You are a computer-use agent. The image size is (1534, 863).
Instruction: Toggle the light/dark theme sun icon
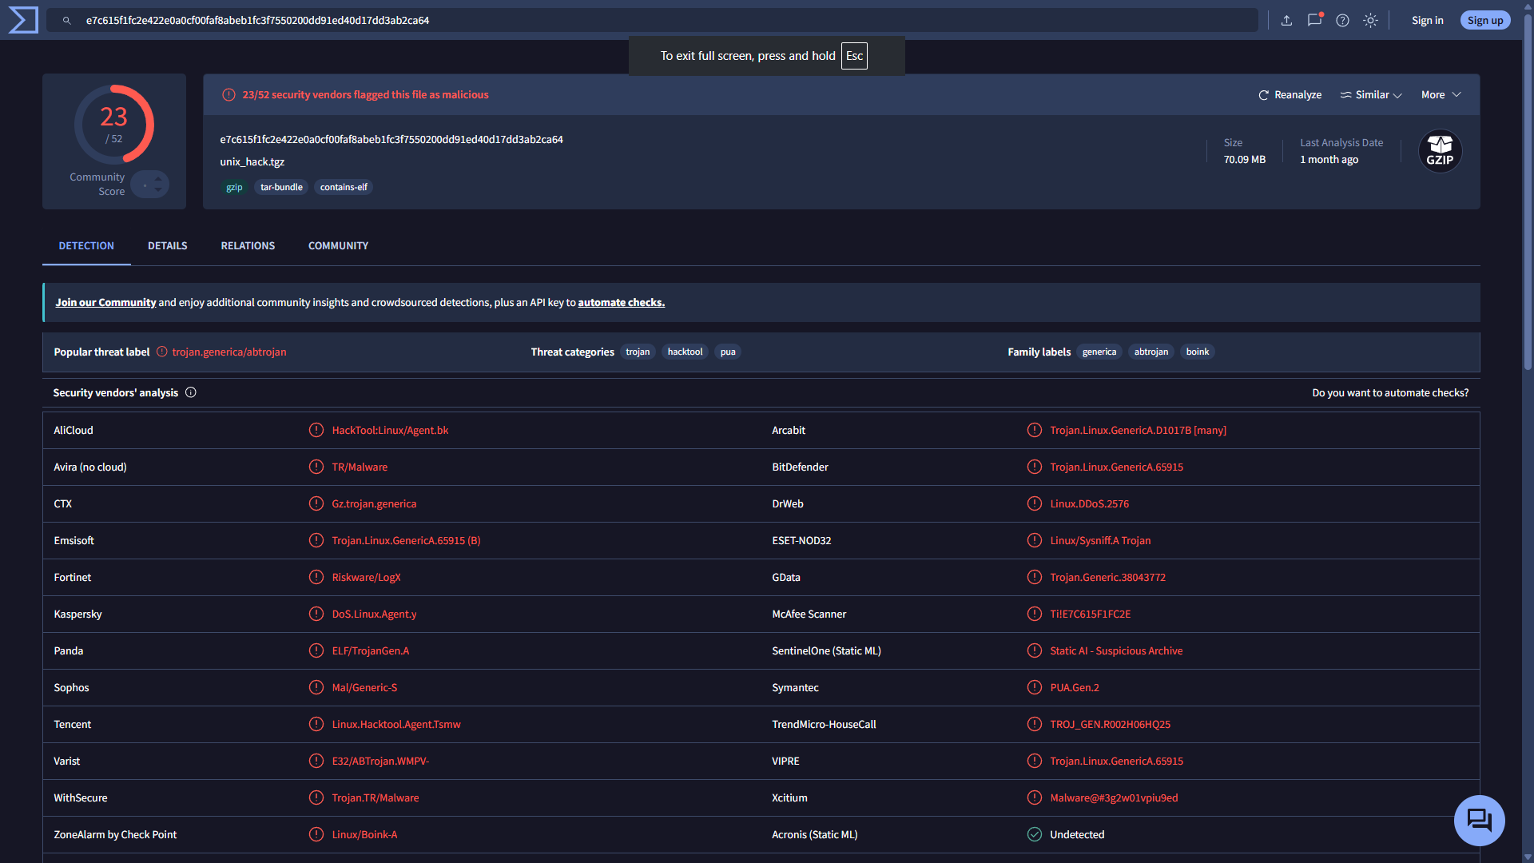1370,21
